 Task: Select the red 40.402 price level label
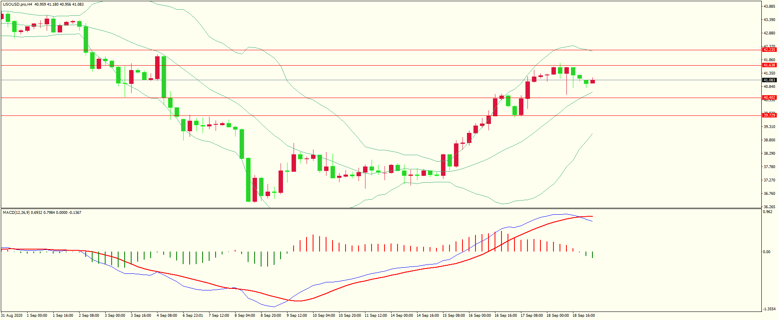tap(769, 98)
